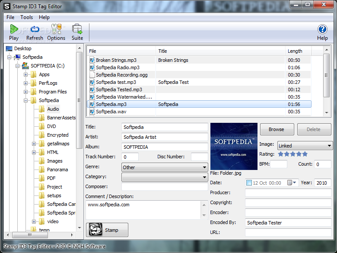Select the Encrypted folder icon
Screen dimensions: 337x253
pos(42,135)
